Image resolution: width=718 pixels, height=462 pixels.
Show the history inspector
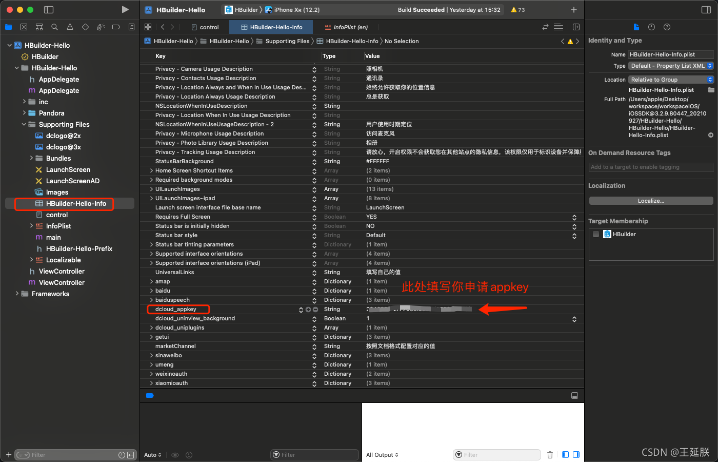click(651, 27)
